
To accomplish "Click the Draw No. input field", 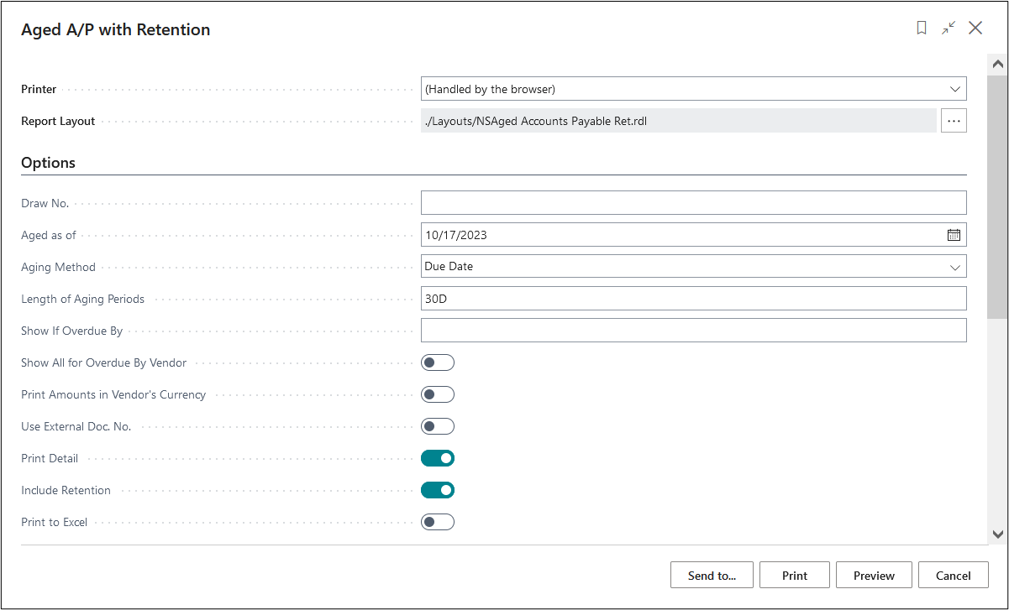I will point(693,203).
